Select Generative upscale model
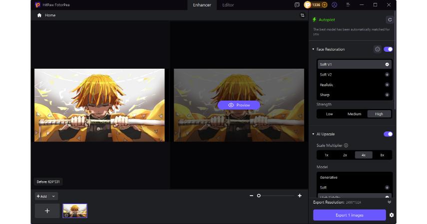 pyautogui.click(x=354, y=177)
